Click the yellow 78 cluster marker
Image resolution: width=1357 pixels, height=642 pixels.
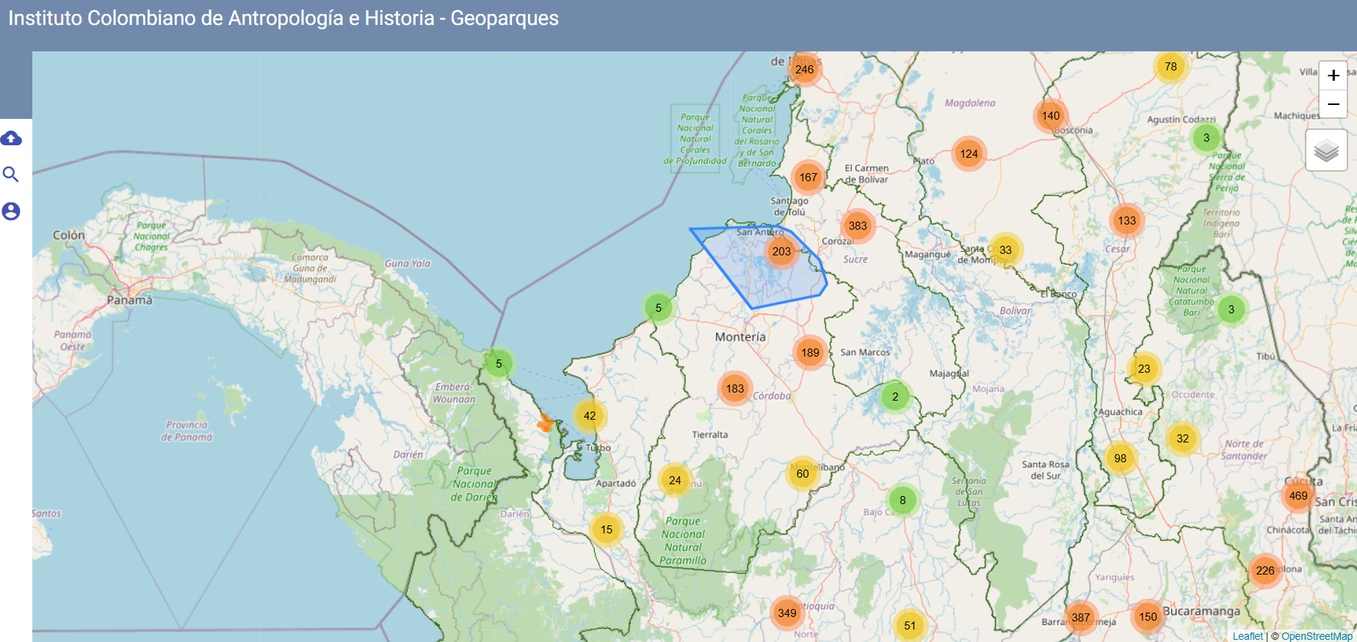coord(1170,67)
